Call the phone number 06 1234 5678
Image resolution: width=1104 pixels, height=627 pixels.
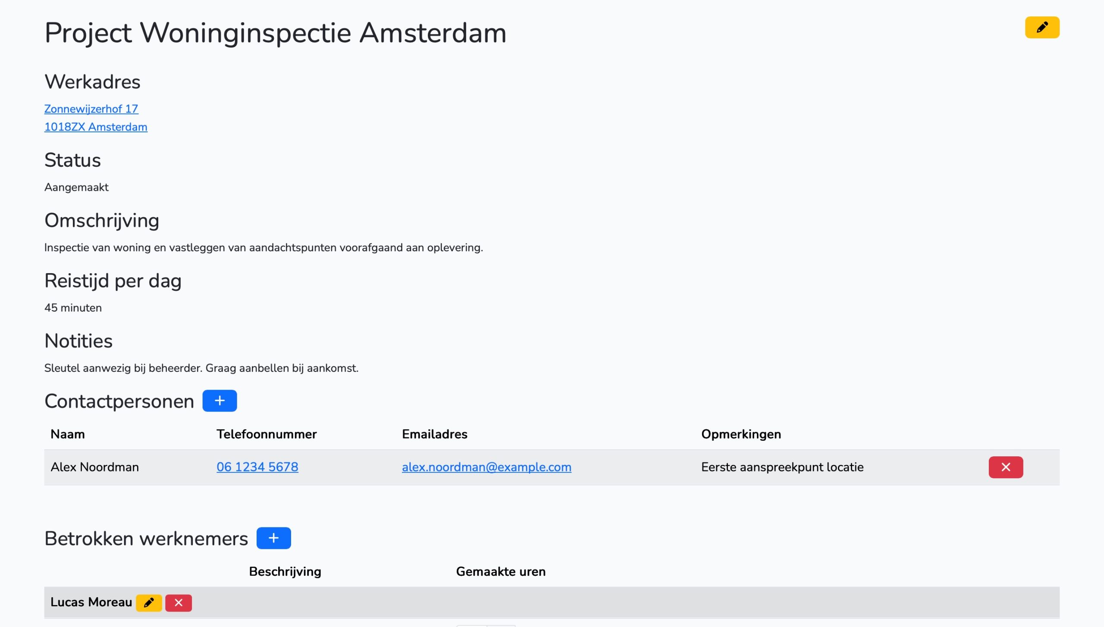pyautogui.click(x=257, y=467)
